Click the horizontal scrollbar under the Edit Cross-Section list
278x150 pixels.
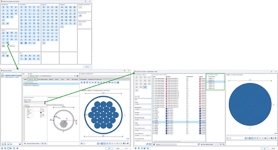pyautogui.click(x=7, y=142)
